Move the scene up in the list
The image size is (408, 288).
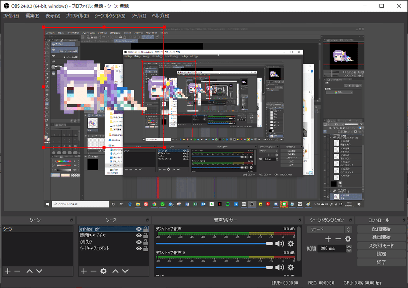[x=30, y=271]
